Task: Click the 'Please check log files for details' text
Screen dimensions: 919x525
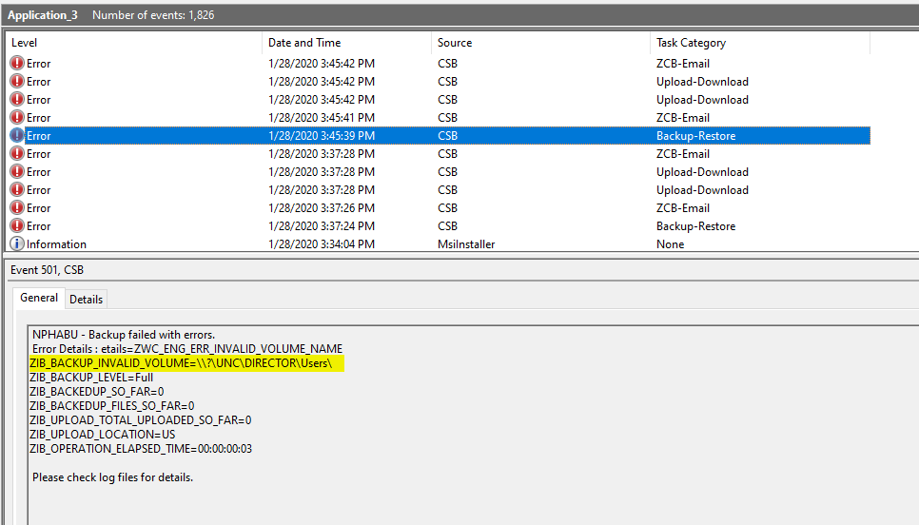Action: pos(112,476)
